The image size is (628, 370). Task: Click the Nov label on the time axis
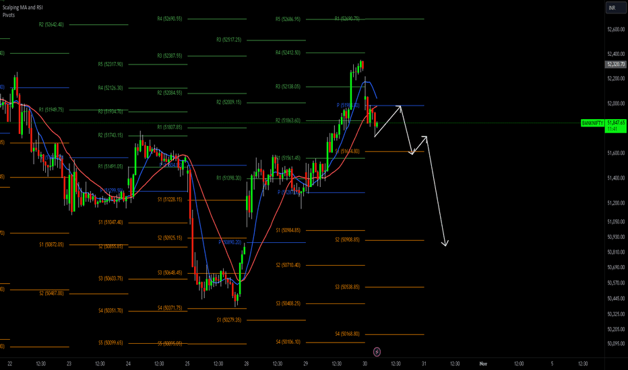(483, 363)
